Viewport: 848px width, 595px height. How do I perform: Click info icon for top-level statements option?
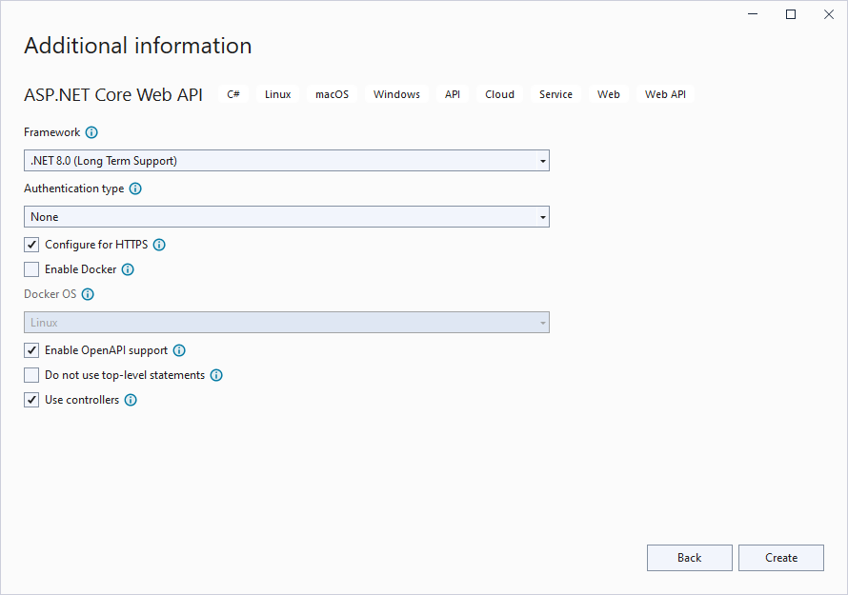pos(216,375)
